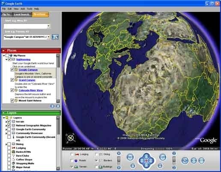Screen dimensions: 221x172
Task: Move the view up with the pad arrow
Action: (146, 156)
